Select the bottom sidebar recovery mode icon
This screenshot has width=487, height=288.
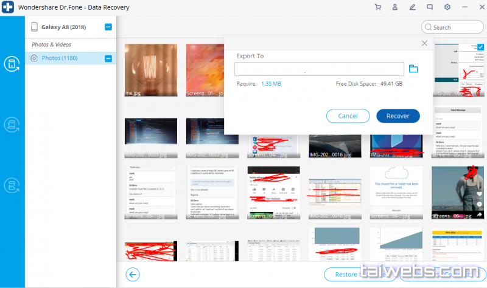[12, 185]
